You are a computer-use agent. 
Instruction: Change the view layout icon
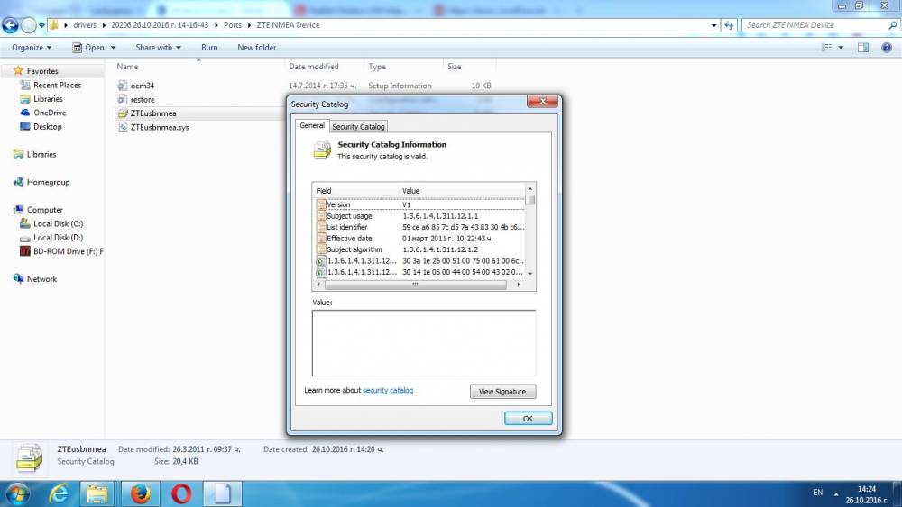tap(826, 48)
